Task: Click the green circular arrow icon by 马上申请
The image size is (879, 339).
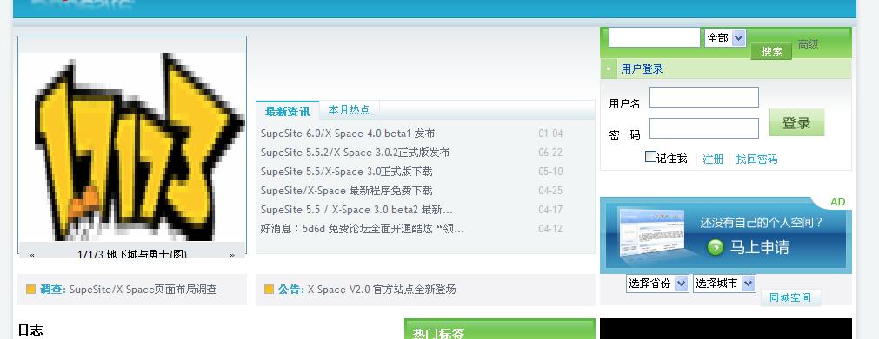Action: (716, 247)
